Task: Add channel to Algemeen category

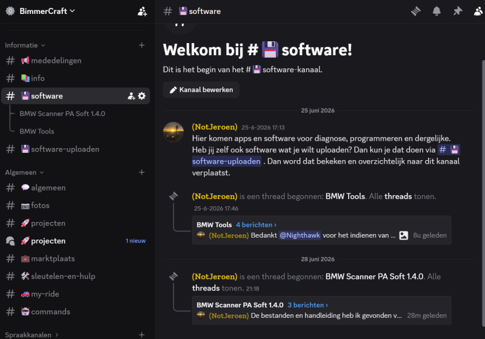Action: tap(142, 172)
